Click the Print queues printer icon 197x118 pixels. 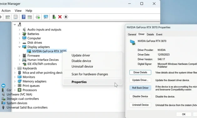coord(19,86)
